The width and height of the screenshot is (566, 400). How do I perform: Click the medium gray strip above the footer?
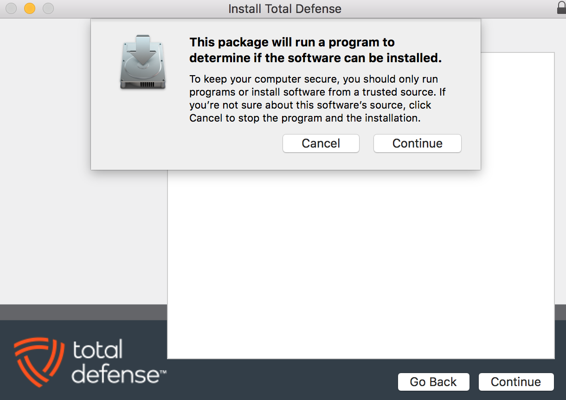[x=84, y=312]
